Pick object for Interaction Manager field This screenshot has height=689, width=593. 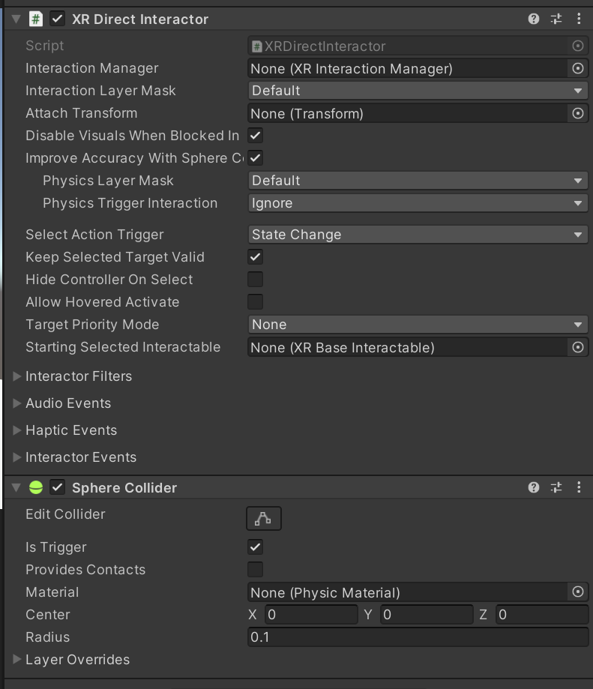(x=578, y=68)
